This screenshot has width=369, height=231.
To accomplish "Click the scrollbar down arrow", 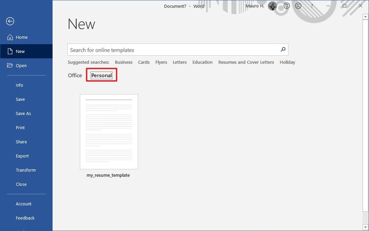I will tap(366, 226).
